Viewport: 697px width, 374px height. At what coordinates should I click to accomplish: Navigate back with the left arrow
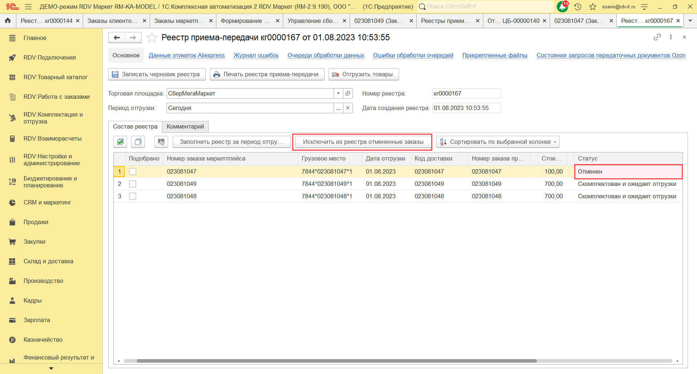(117, 37)
